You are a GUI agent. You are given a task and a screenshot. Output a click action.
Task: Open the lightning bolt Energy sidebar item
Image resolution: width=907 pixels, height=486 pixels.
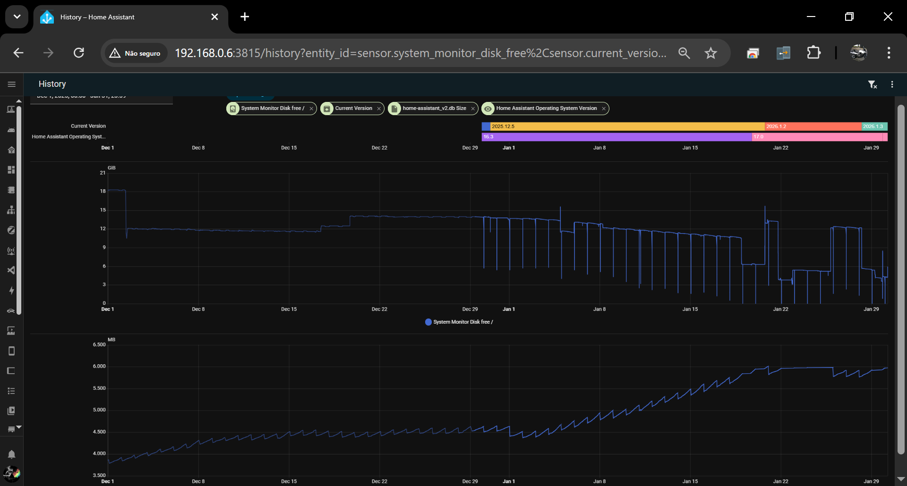(x=12, y=291)
